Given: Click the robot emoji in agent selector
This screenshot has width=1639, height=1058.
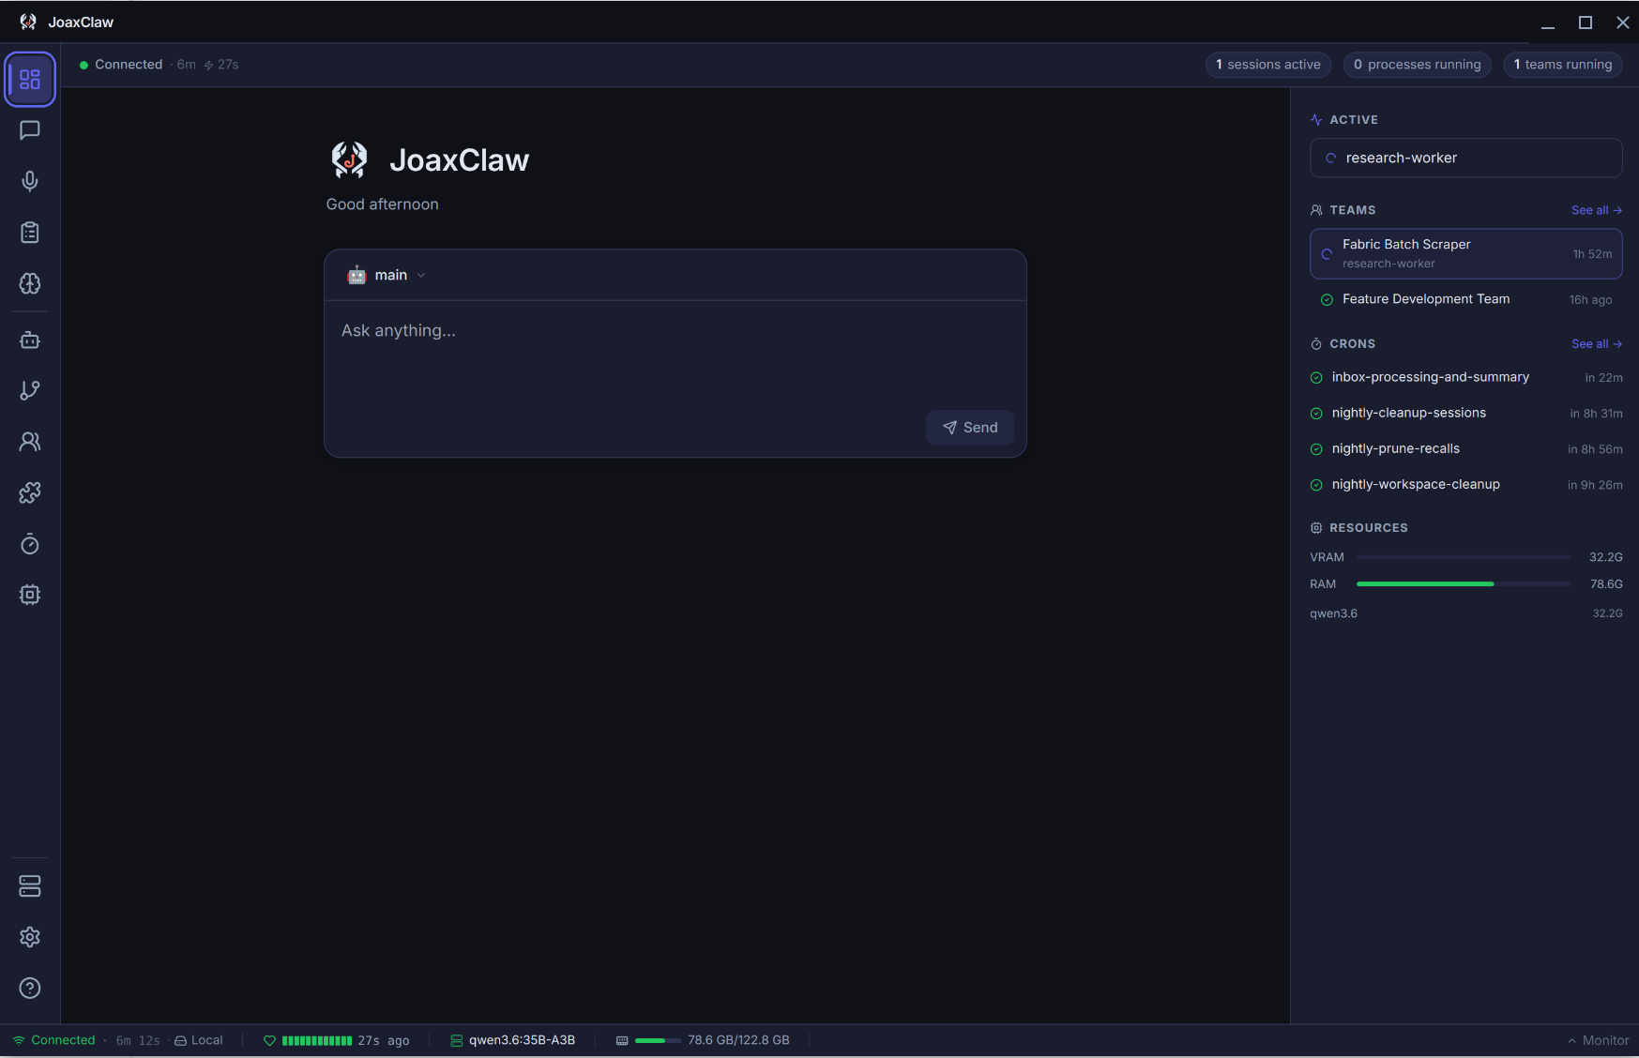Looking at the screenshot, I should (357, 275).
